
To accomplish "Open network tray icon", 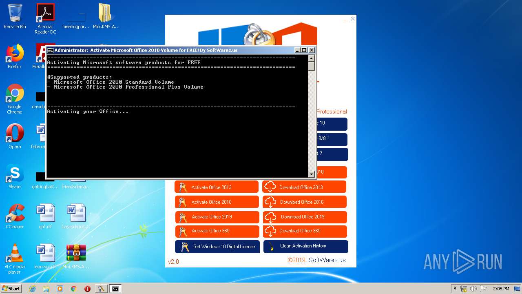I will click(x=464, y=289).
